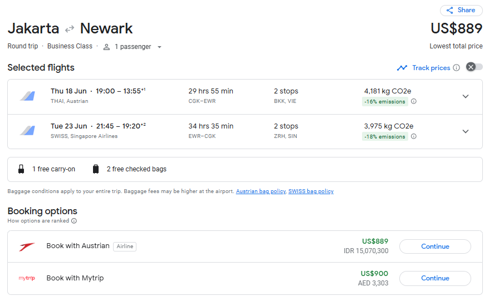494x296 pixels.
Task: Open the SWISS bag policy link
Action: (311, 191)
